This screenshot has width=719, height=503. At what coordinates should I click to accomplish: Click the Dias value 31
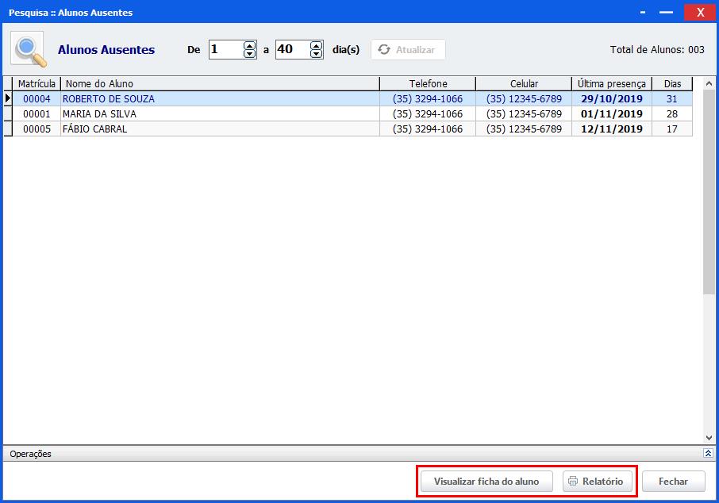[672, 98]
